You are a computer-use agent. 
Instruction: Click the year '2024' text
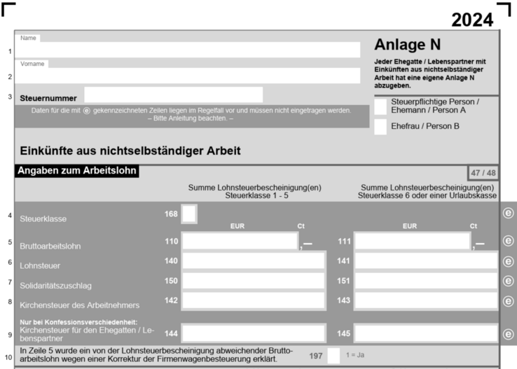click(472, 20)
